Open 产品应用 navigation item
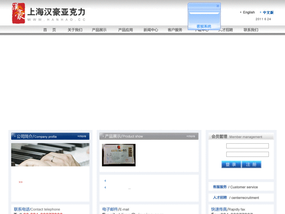The width and height of the screenshot is (285, 214). click(125, 30)
